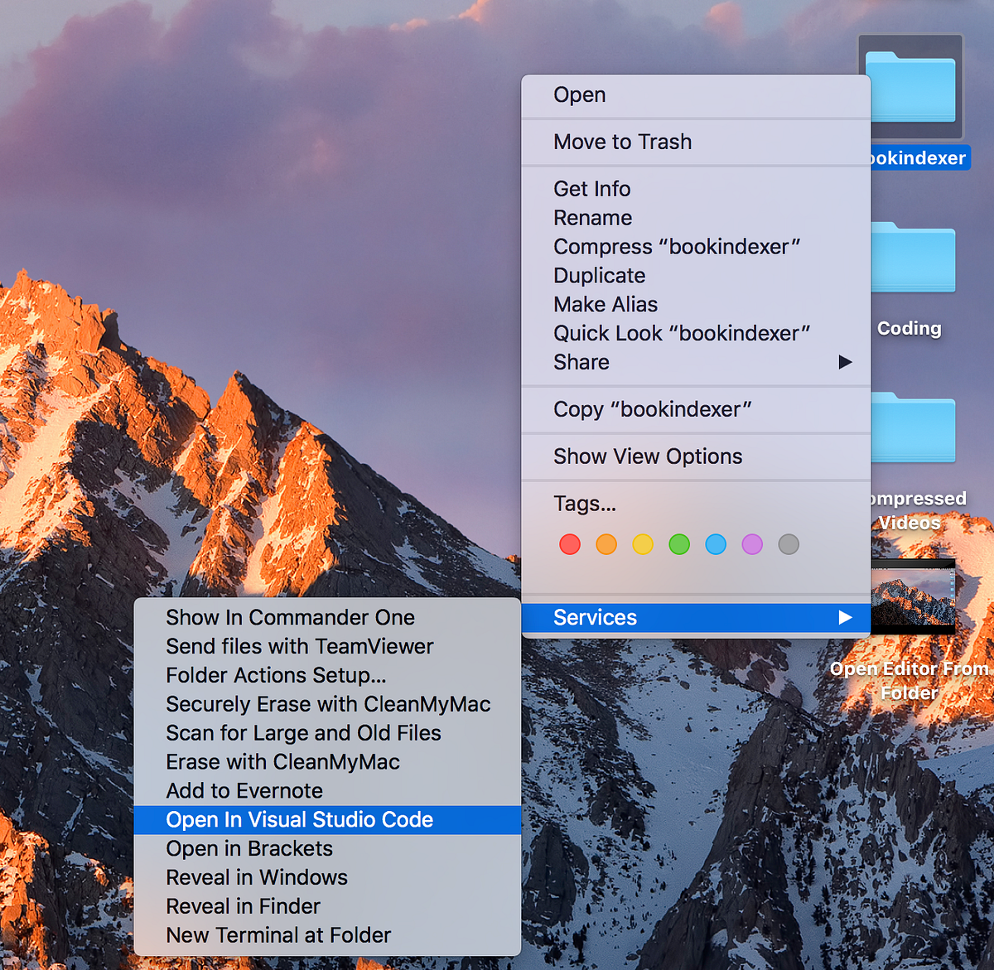This screenshot has width=994, height=970.
Task: Apply the red tag to bookindexer
Action: pyautogui.click(x=570, y=544)
